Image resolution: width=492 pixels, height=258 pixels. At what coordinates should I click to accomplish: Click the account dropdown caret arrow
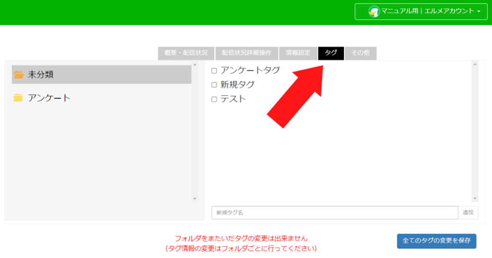[479, 12]
